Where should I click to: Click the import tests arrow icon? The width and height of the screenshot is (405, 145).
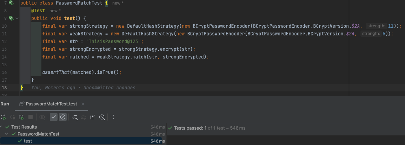[x=93, y=117]
